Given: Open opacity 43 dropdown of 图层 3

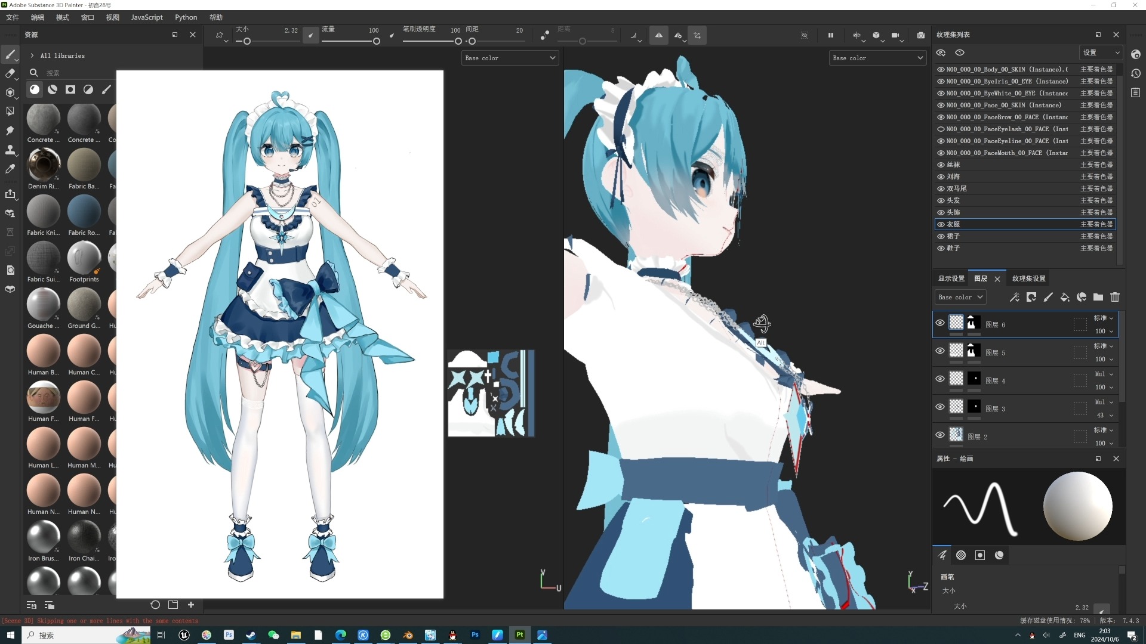Looking at the screenshot, I should (1104, 416).
